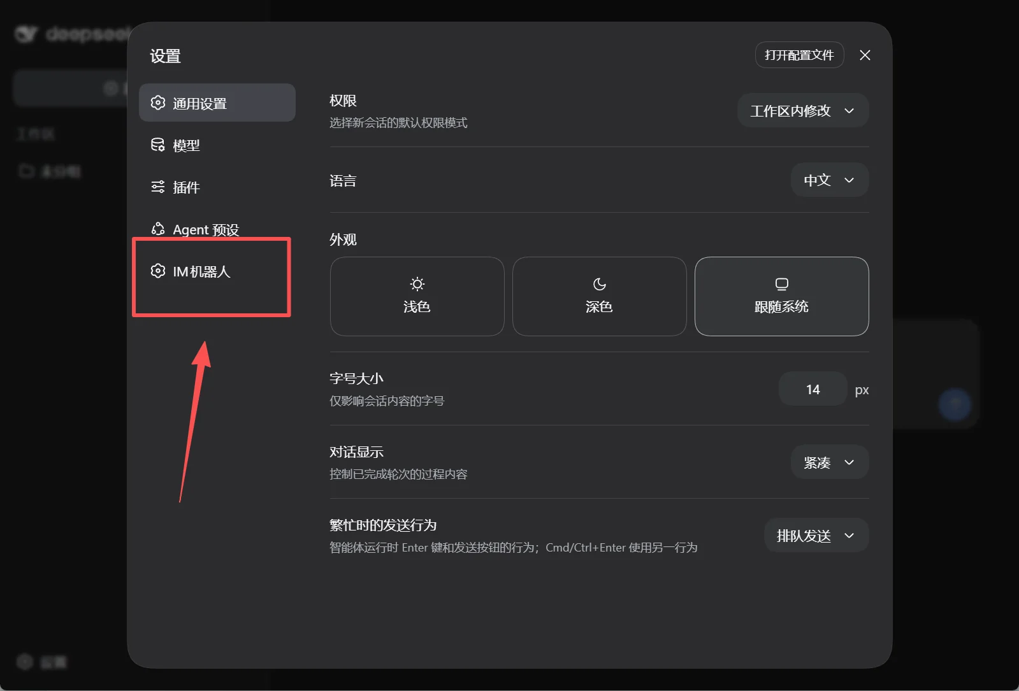1019x691 pixels.
Task: Click the 繁忙时的发送行为 label
Action: [383, 525]
